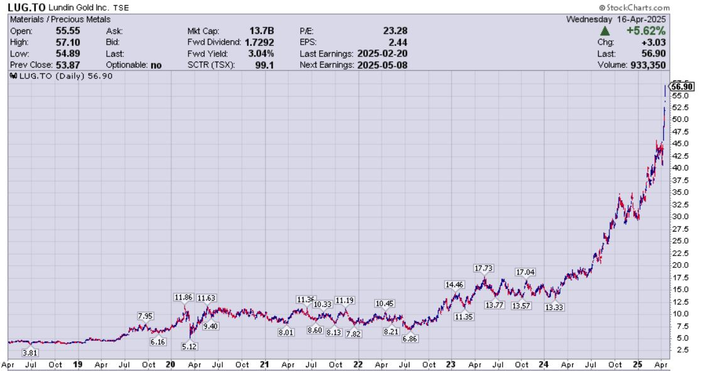Click the High value '57.10'
The width and height of the screenshot is (701, 371).
coord(68,43)
